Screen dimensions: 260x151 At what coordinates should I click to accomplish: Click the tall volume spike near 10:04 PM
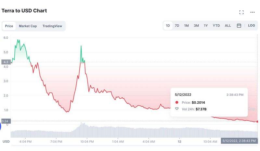tap(81, 130)
